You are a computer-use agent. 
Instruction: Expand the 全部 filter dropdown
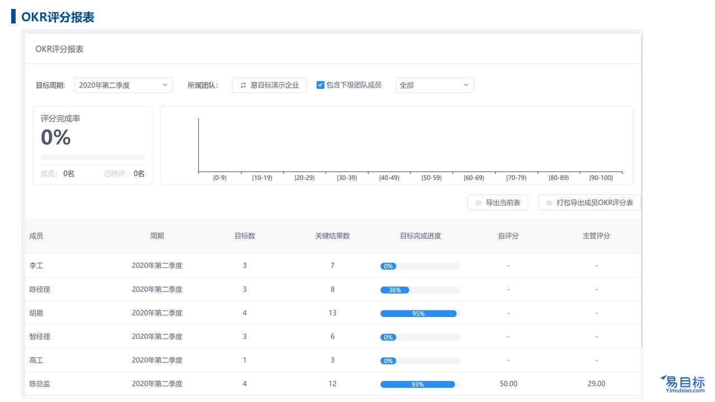[435, 85]
